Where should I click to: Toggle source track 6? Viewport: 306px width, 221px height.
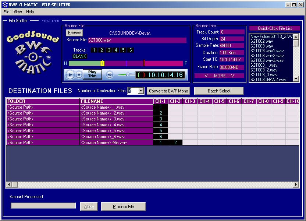tap(131, 50)
